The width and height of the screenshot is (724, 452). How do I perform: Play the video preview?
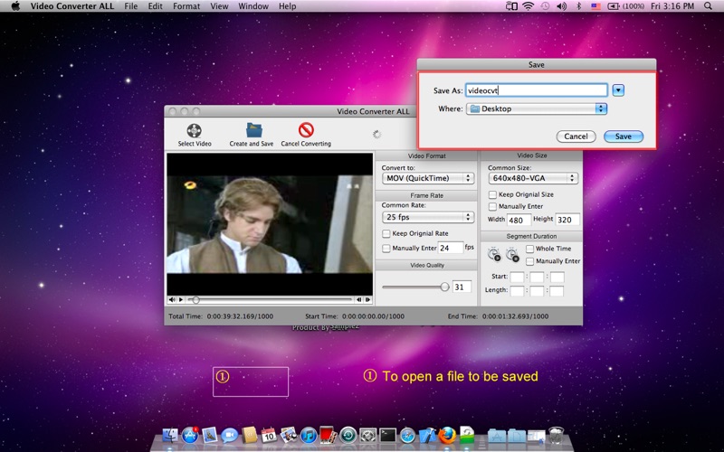(x=181, y=300)
